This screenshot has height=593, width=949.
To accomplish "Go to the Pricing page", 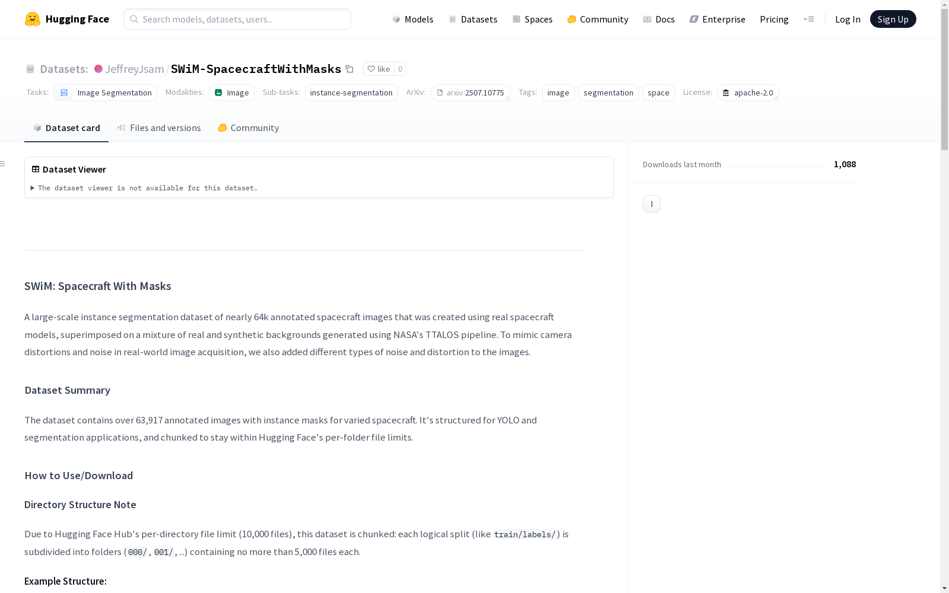I will (x=774, y=19).
